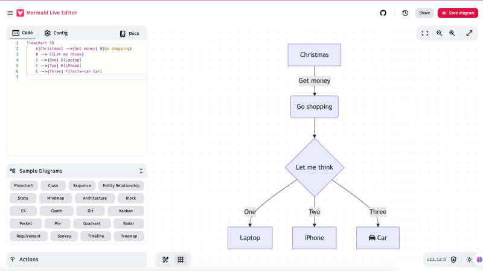
Task: Click the Mermaid Live Editor title
Action: click(51, 13)
